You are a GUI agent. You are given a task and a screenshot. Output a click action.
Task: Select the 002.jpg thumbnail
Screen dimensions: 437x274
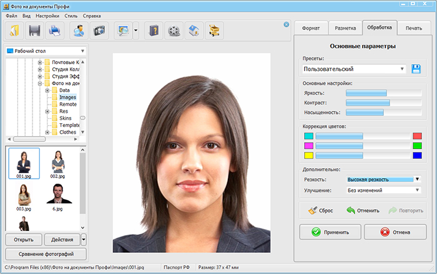pos(58,163)
